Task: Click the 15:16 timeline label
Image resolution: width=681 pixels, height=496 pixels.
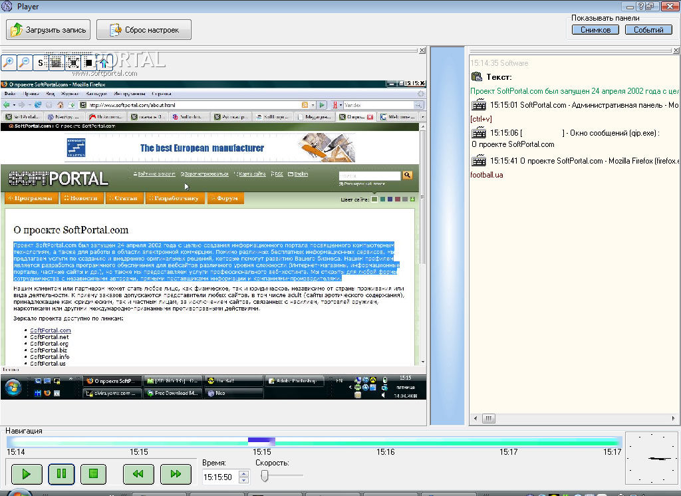Action: coord(385,452)
